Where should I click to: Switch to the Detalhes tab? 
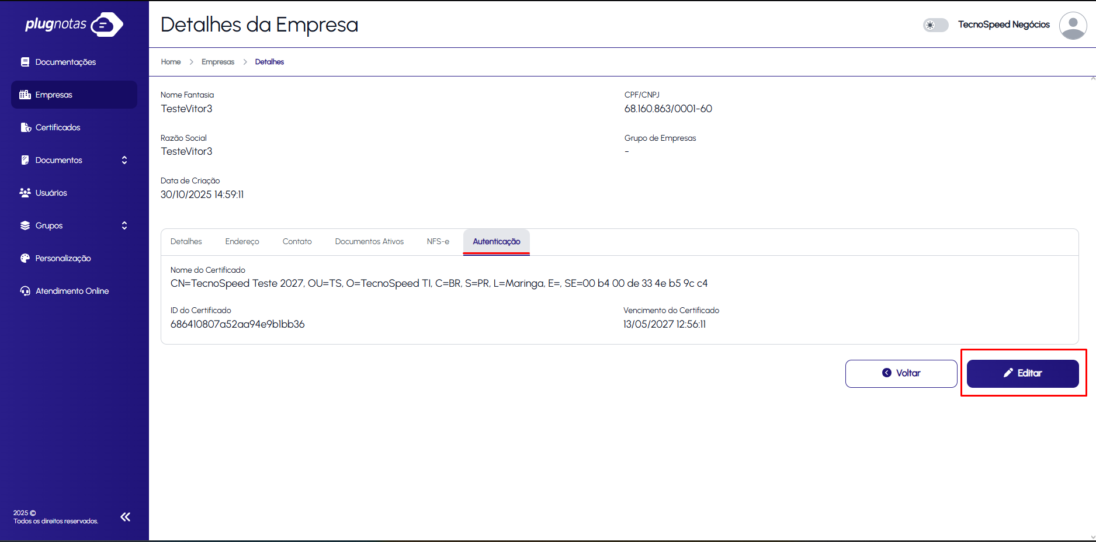click(186, 242)
